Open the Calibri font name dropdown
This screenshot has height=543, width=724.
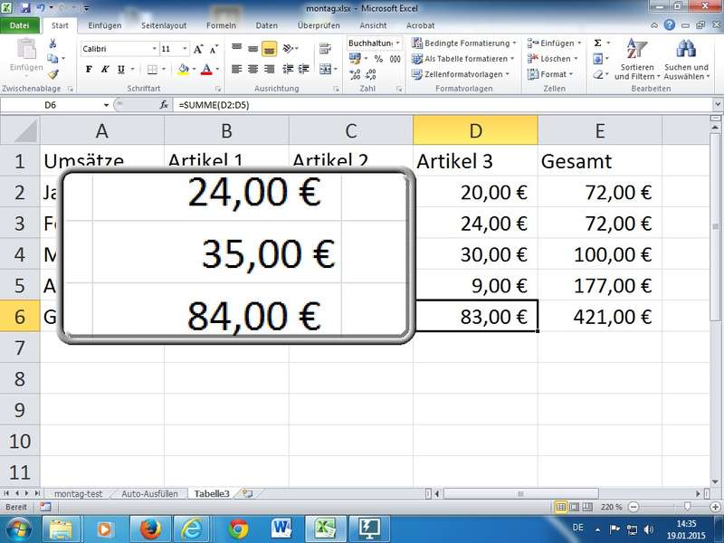(x=118, y=49)
